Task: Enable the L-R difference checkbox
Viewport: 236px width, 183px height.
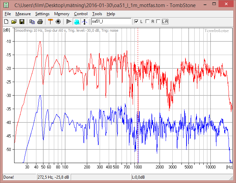Action: point(158,22)
